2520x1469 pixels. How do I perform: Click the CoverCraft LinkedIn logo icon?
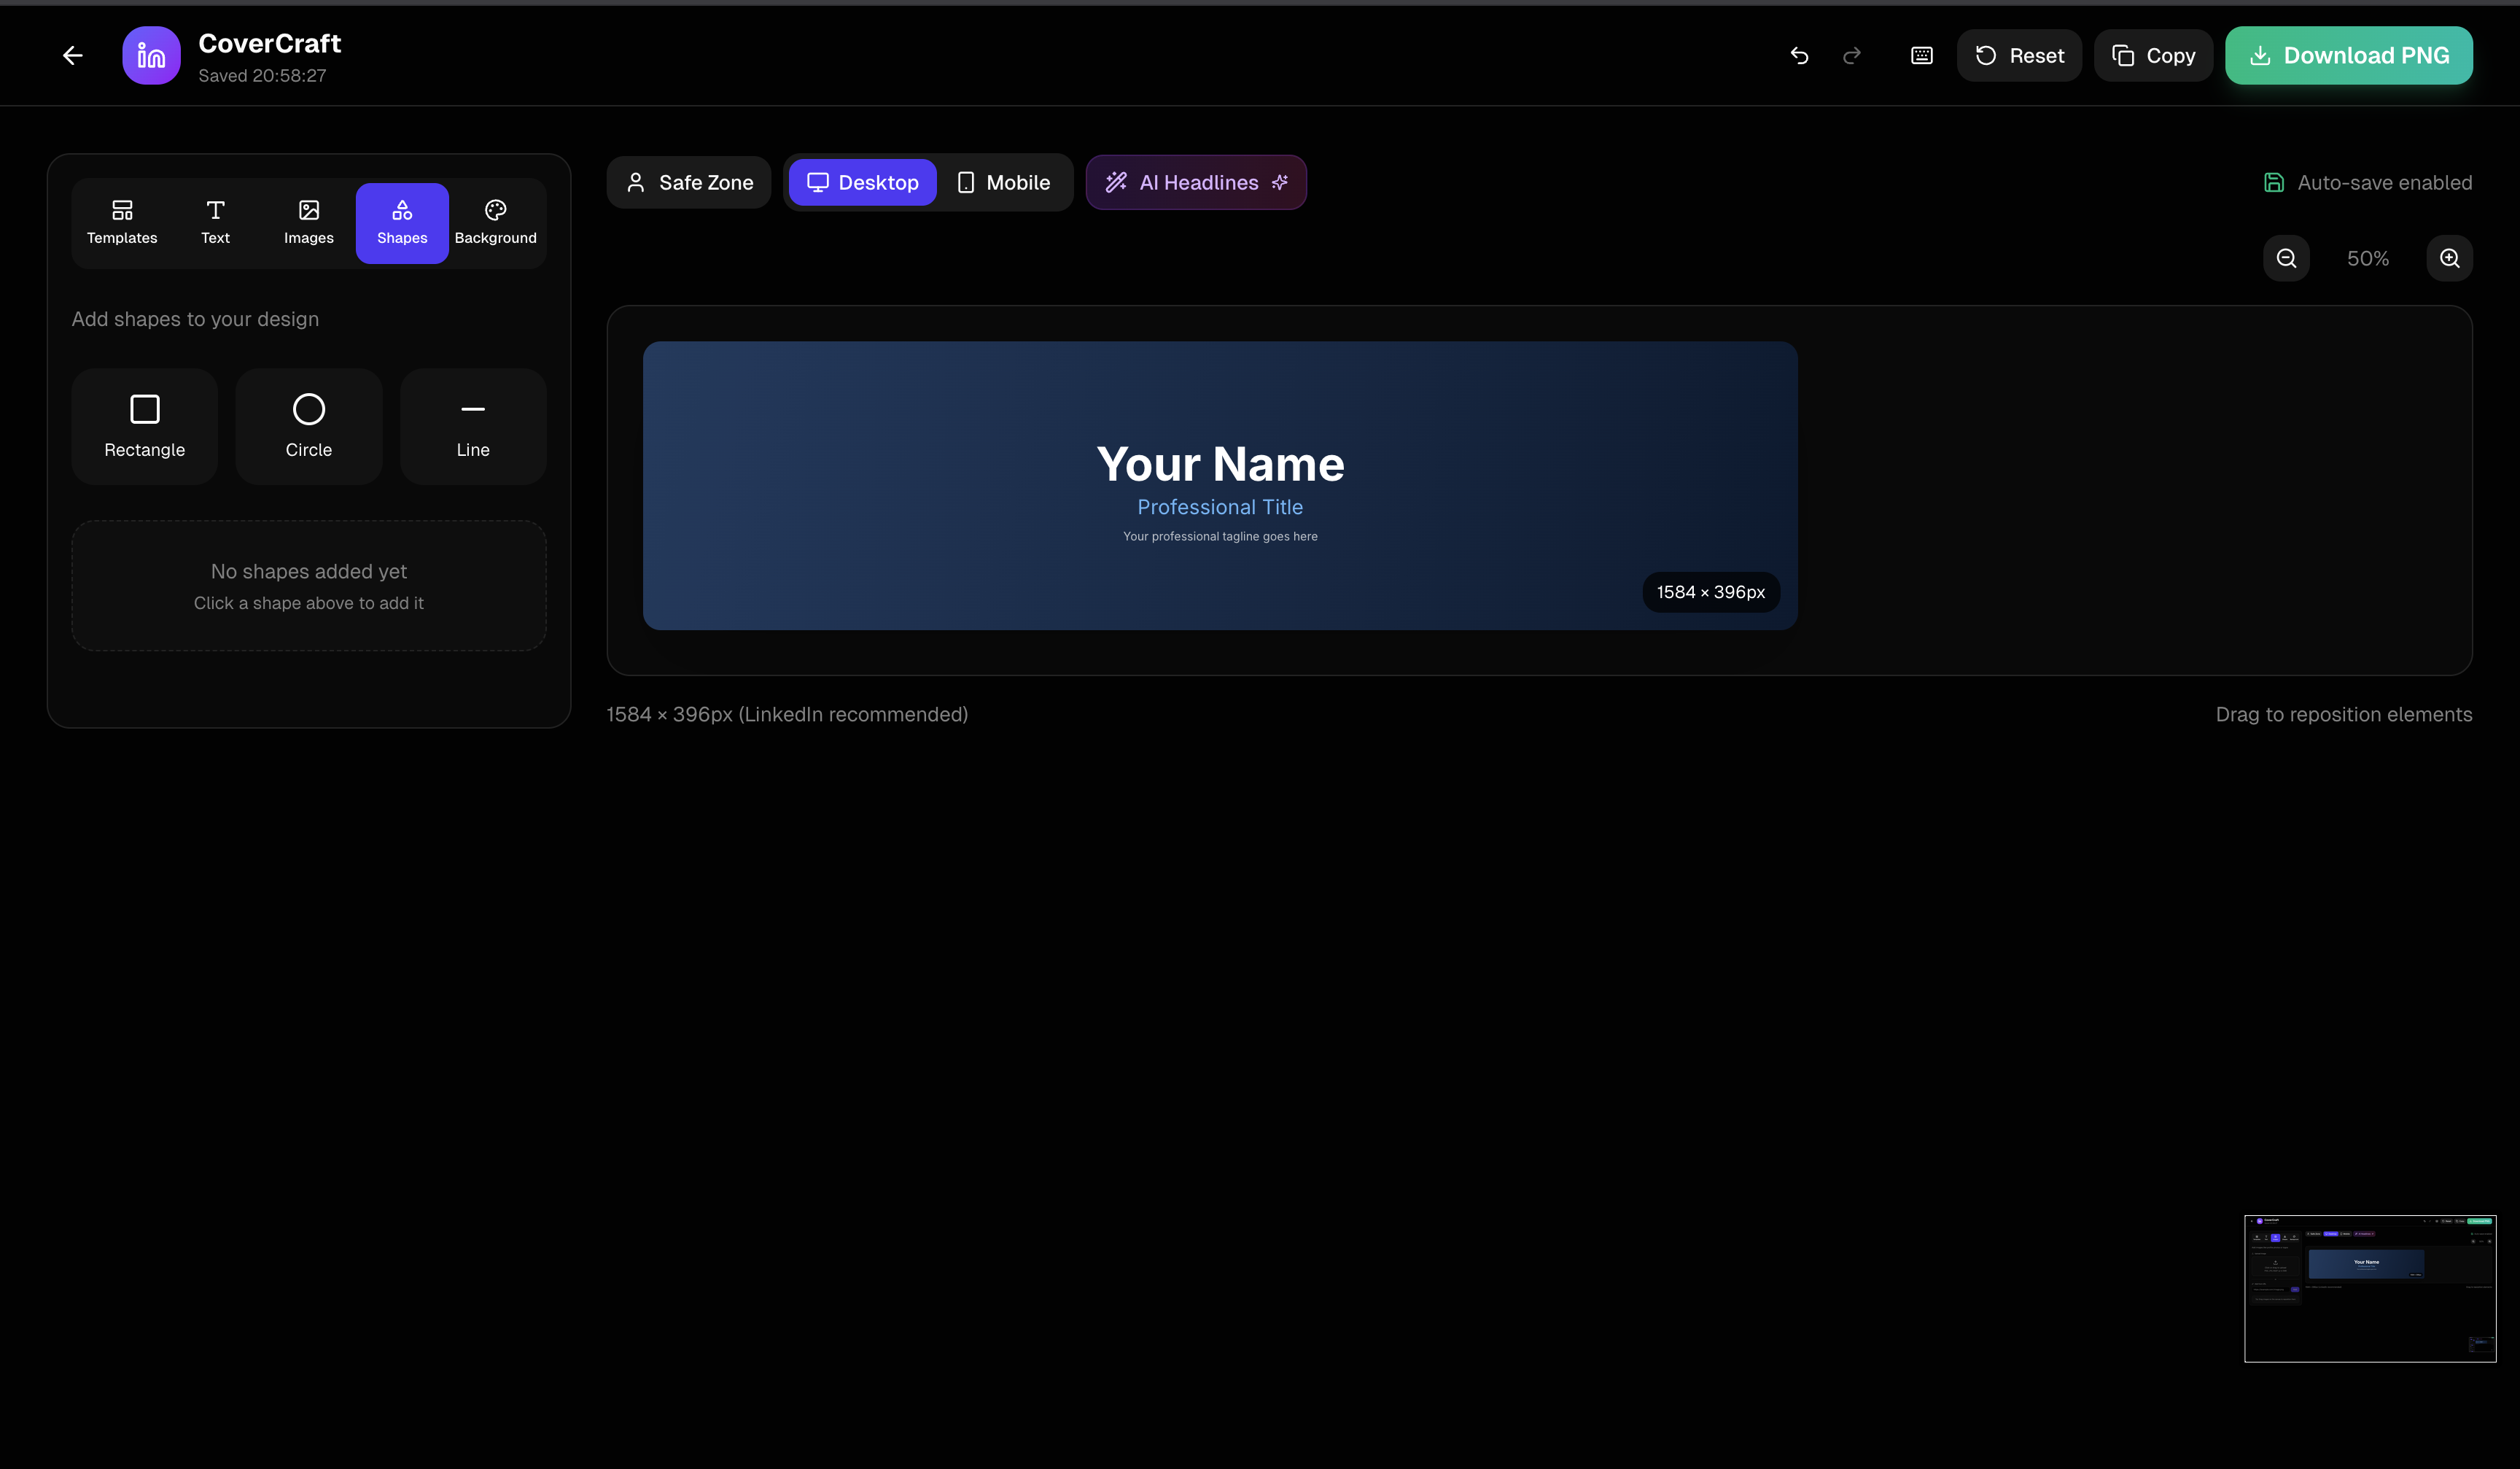pos(151,56)
